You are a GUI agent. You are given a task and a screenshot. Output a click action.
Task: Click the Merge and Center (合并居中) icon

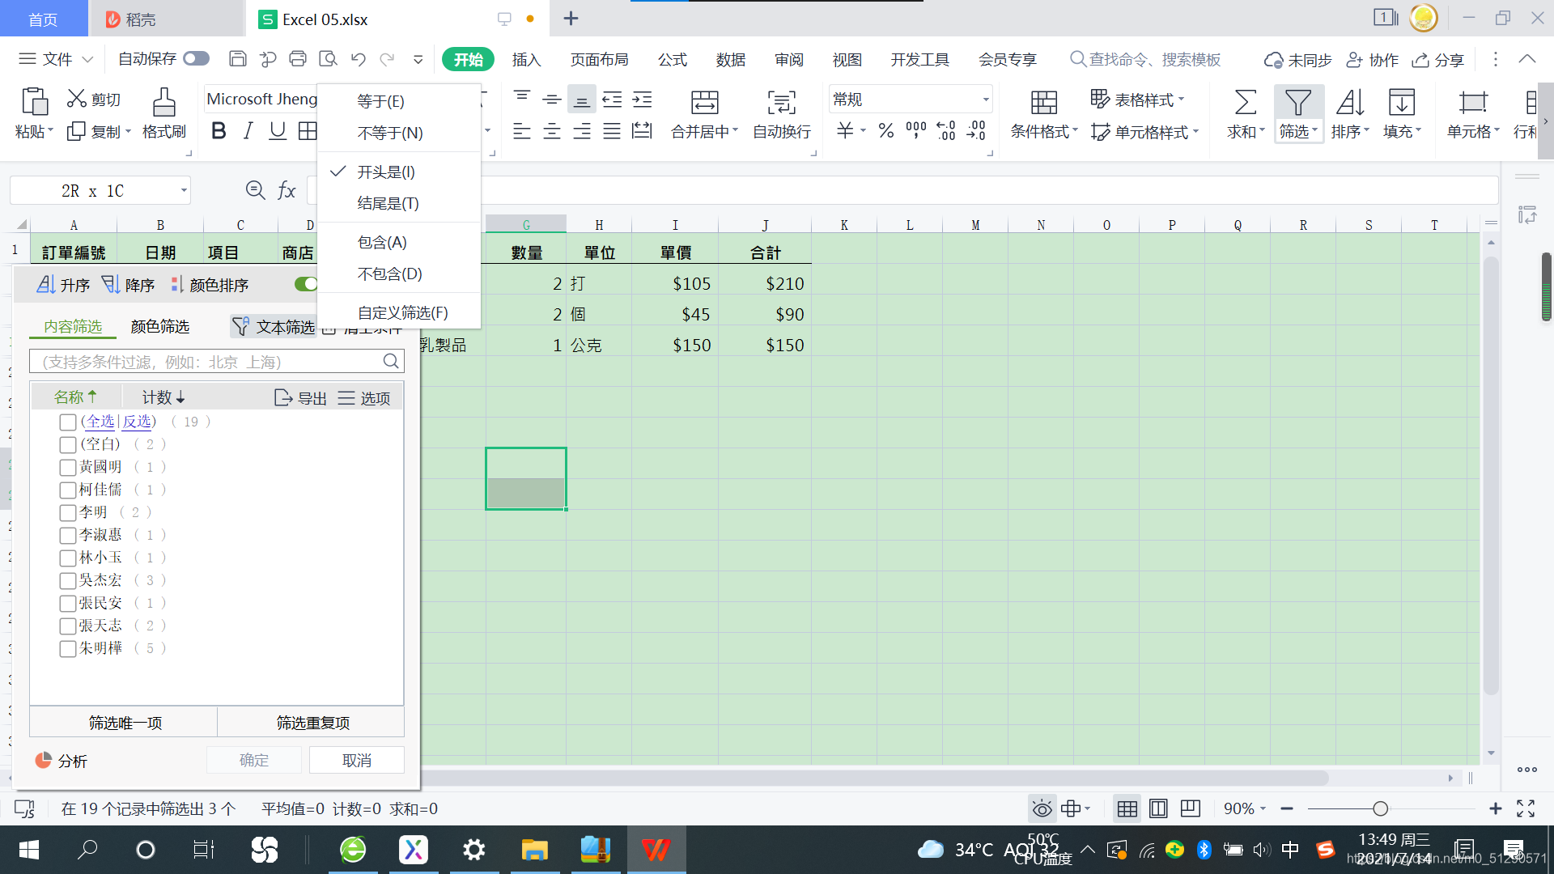(x=703, y=103)
